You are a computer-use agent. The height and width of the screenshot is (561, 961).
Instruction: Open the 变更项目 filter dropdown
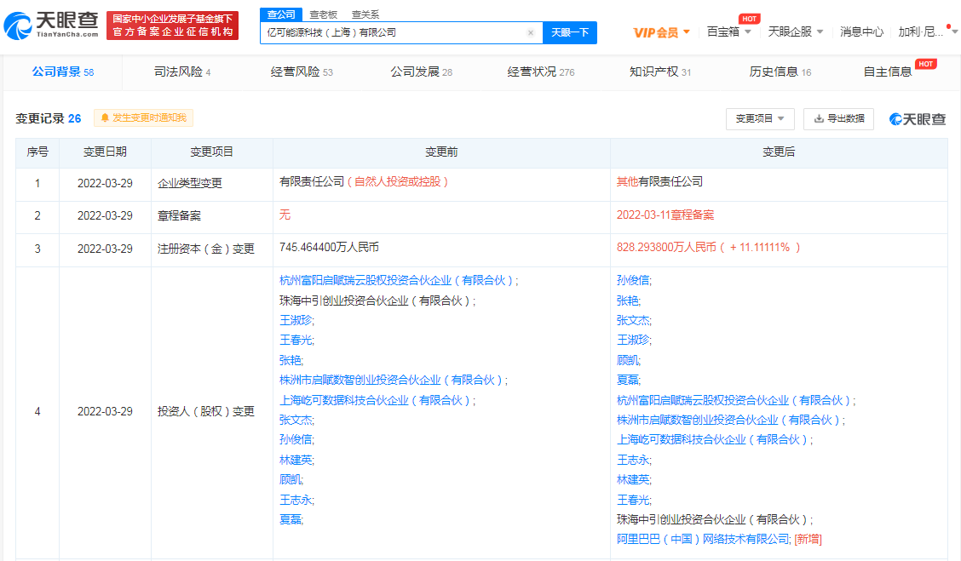coord(759,119)
